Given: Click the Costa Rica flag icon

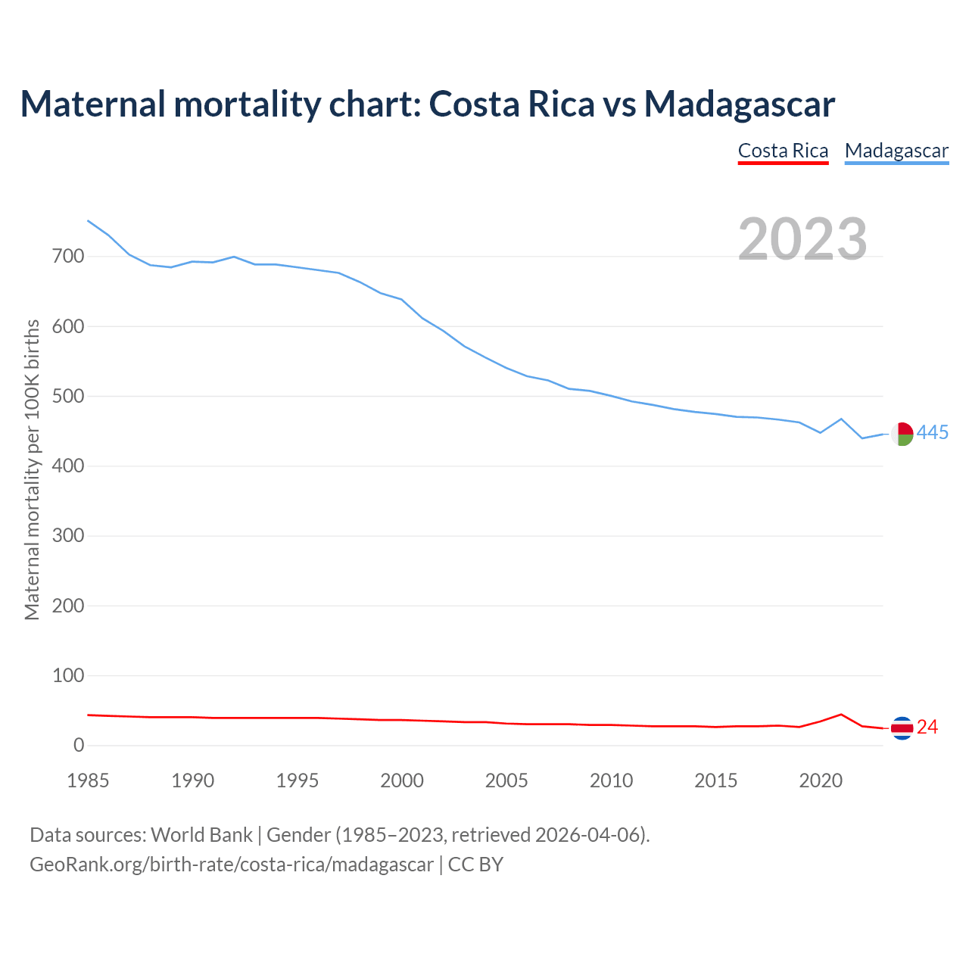Looking at the screenshot, I should coord(902,728).
